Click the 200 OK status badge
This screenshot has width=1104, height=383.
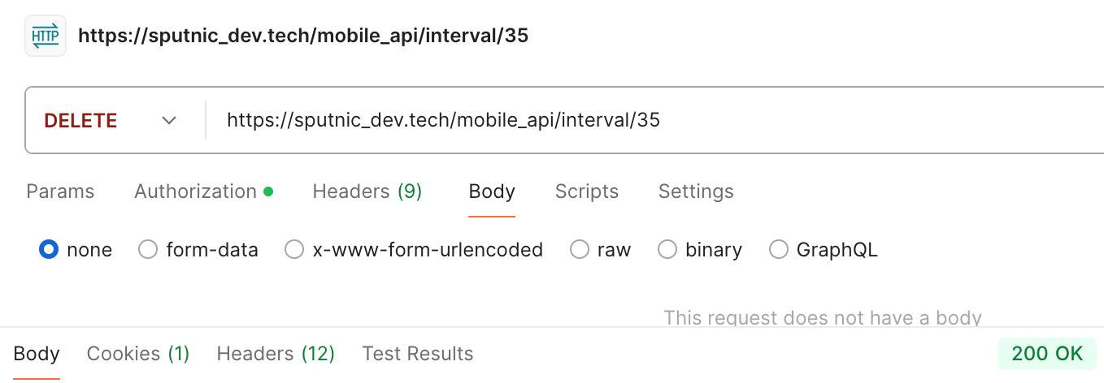coord(1047,354)
